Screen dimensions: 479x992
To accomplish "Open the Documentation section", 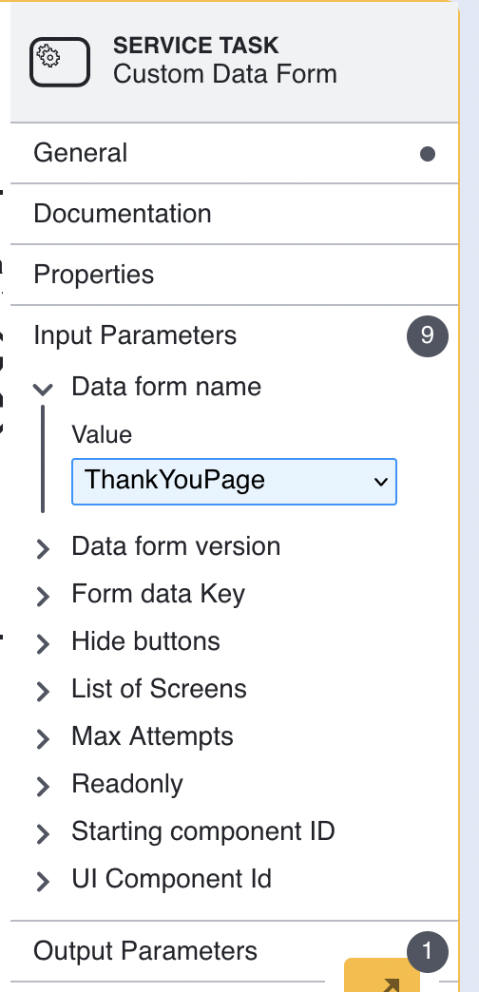I will coord(234,214).
